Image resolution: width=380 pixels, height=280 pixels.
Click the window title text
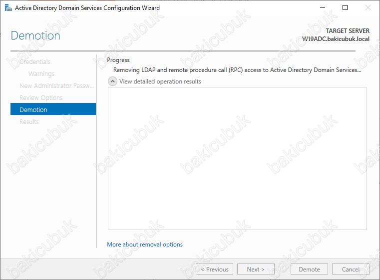[x=87, y=8]
